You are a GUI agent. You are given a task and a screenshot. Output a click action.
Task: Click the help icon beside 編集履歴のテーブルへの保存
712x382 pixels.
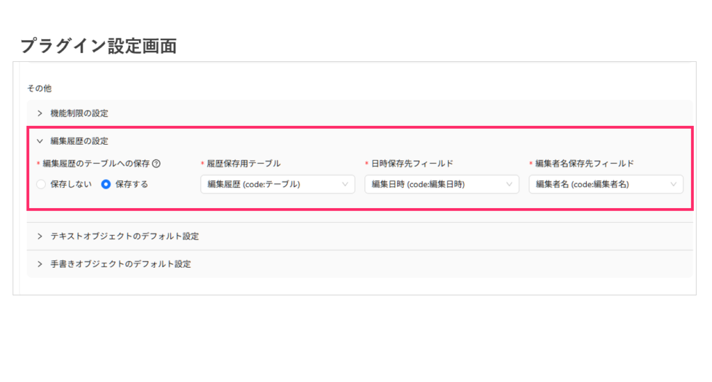pos(156,164)
